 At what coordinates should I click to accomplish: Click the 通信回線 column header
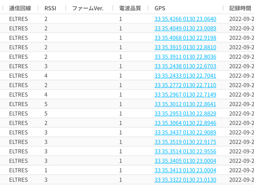pos(20,8)
